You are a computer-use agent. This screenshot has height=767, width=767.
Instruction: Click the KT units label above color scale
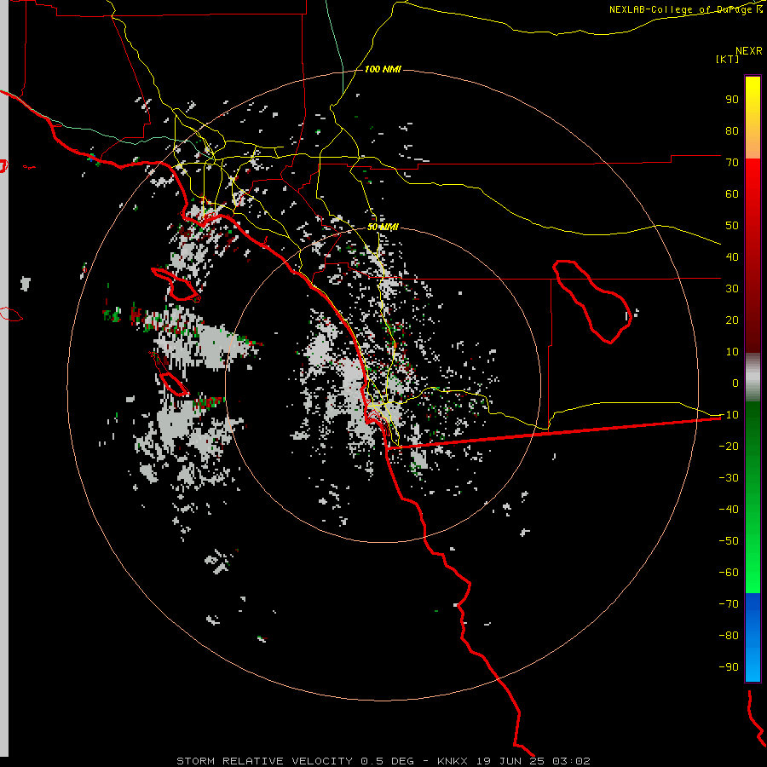tap(727, 59)
